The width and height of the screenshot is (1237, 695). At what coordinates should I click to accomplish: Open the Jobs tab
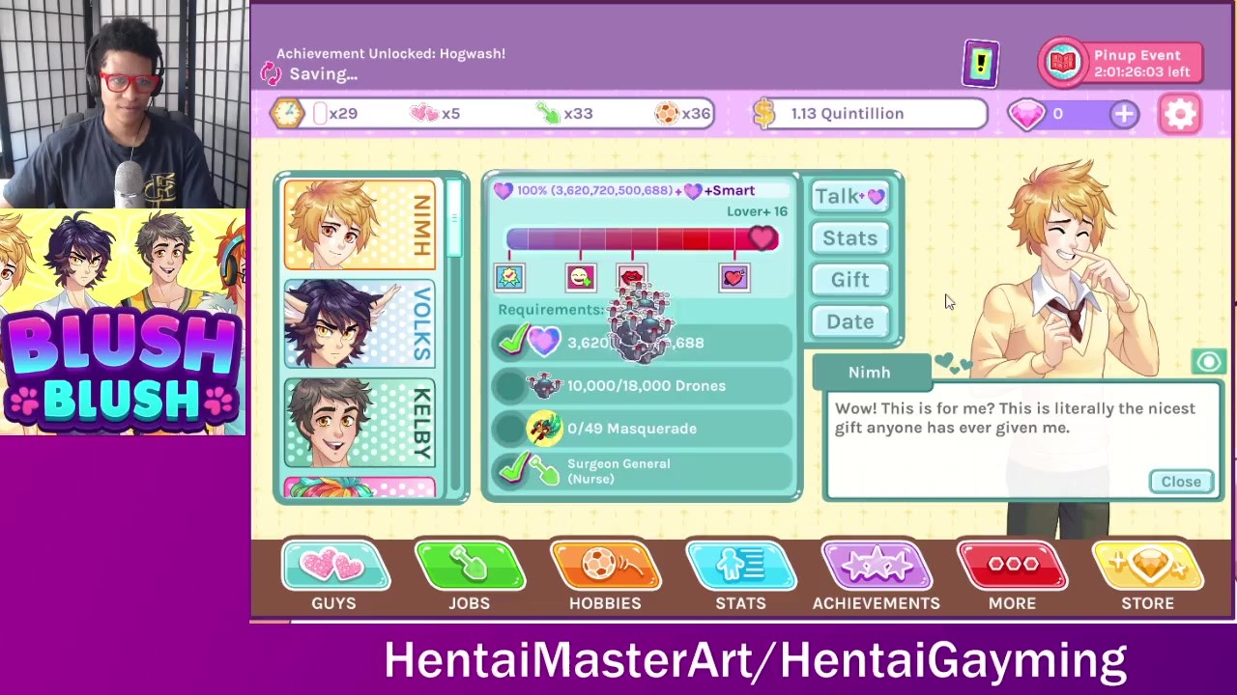(x=470, y=577)
